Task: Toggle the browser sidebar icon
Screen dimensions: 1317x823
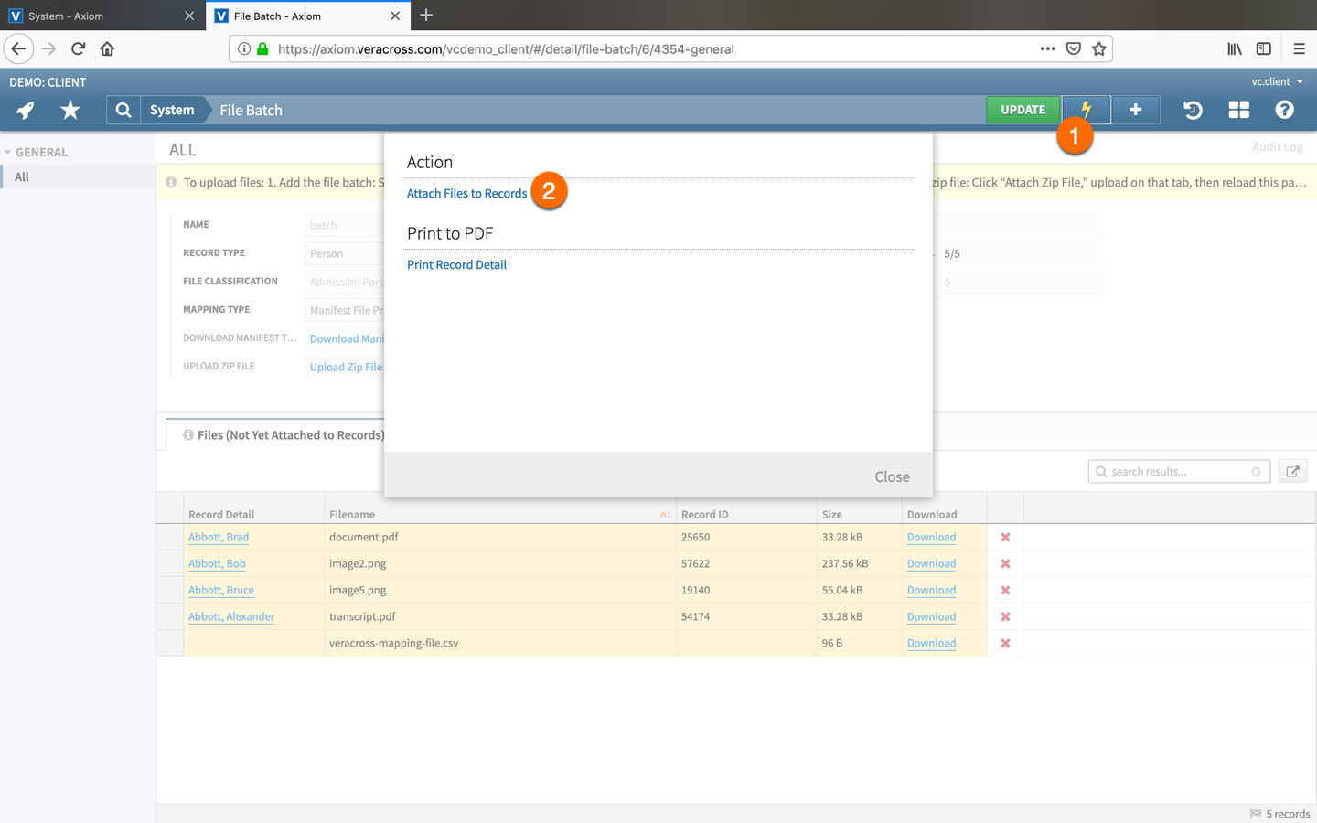Action: 1264,48
